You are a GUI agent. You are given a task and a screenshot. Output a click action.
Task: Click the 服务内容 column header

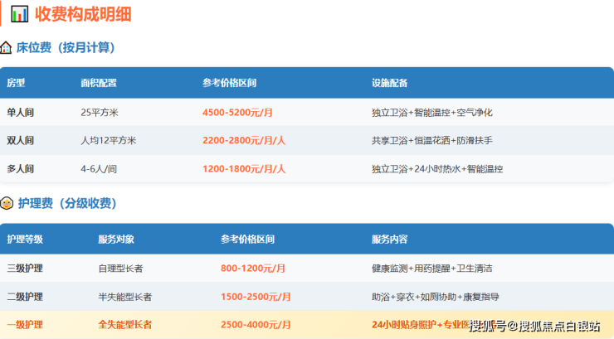[390, 240]
